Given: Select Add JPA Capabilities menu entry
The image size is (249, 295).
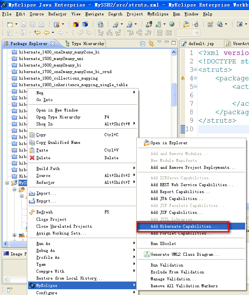Looking at the screenshot, I should pyautogui.click(x=191, y=199).
